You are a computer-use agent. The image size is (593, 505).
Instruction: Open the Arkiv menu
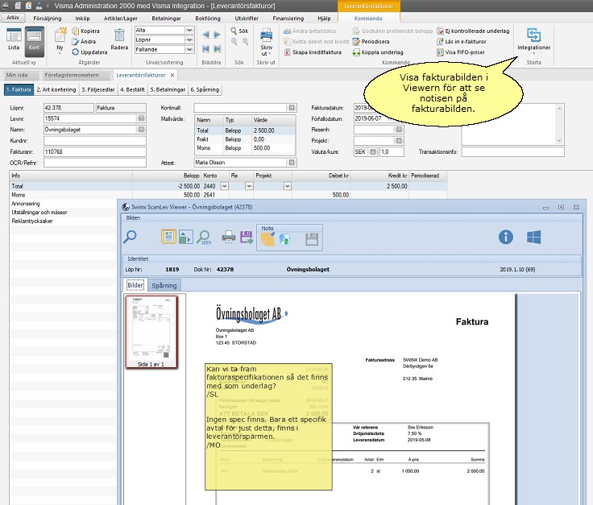[13, 18]
